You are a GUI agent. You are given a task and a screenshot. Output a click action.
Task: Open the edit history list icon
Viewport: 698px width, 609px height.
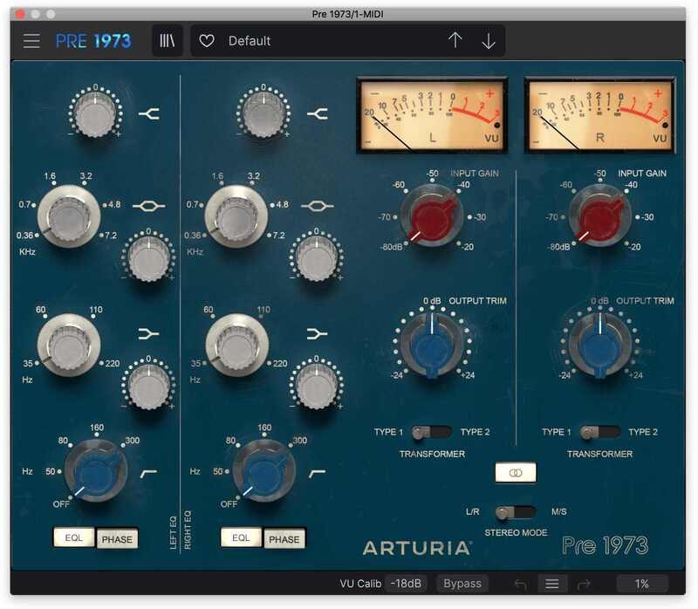point(552,584)
